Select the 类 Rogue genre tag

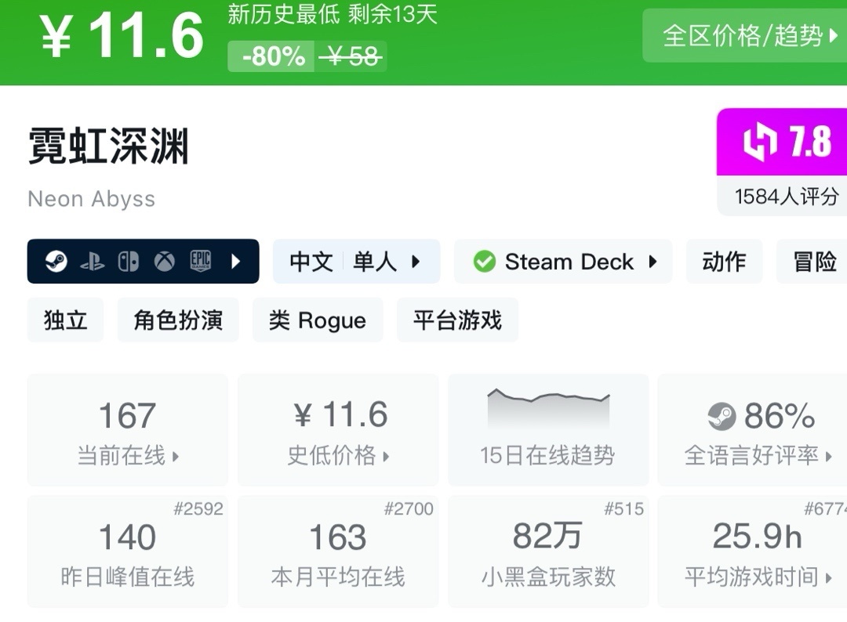tap(317, 320)
